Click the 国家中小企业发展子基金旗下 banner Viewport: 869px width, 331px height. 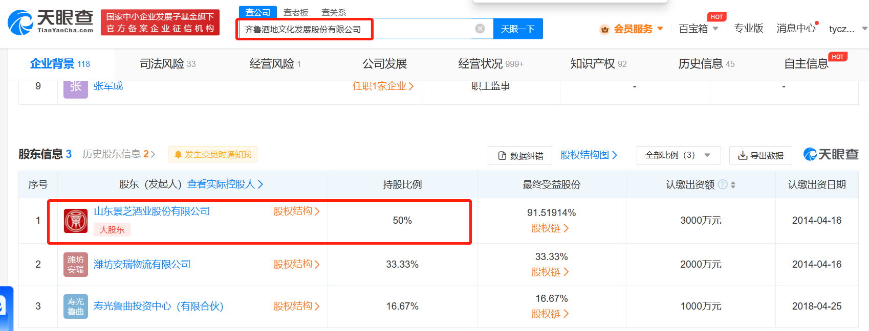(160, 22)
